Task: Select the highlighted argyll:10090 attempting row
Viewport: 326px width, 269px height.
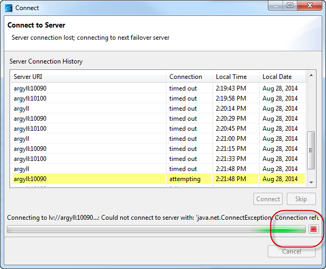Action: [x=158, y=179]
